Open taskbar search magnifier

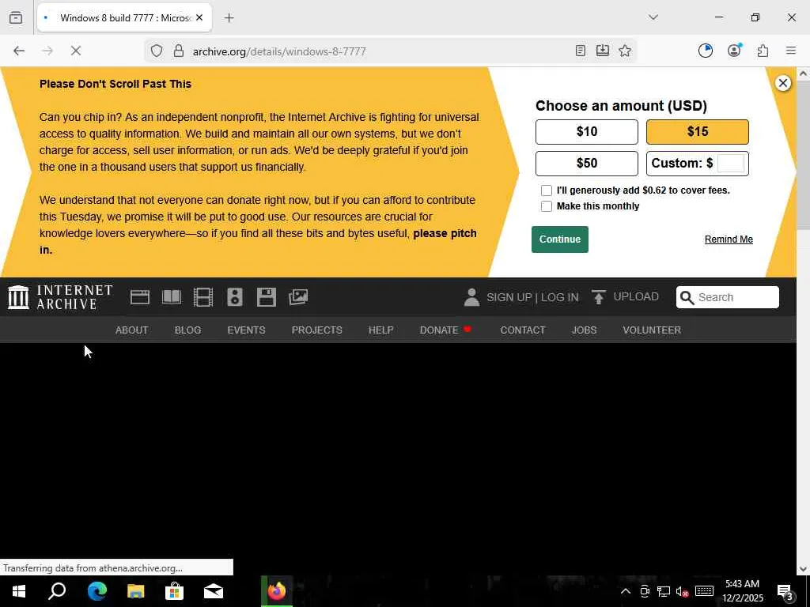[x=57, y=591]
